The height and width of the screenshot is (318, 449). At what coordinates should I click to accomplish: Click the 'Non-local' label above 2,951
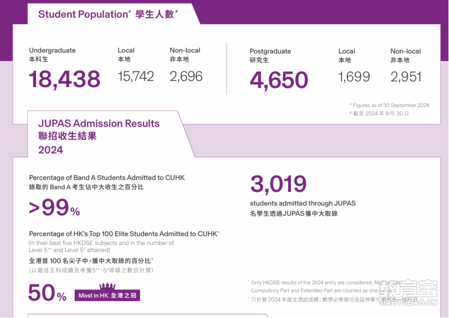click(x=406, y=51)
